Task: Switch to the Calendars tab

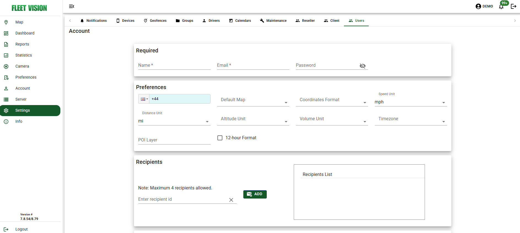Action: tap(240, 21)
